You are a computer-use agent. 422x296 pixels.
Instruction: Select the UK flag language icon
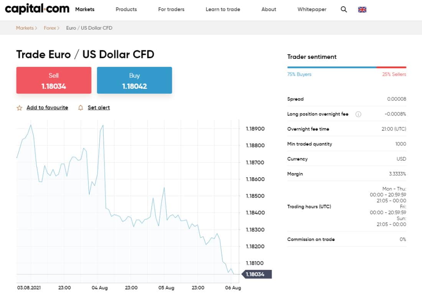(x=362, y=10)
